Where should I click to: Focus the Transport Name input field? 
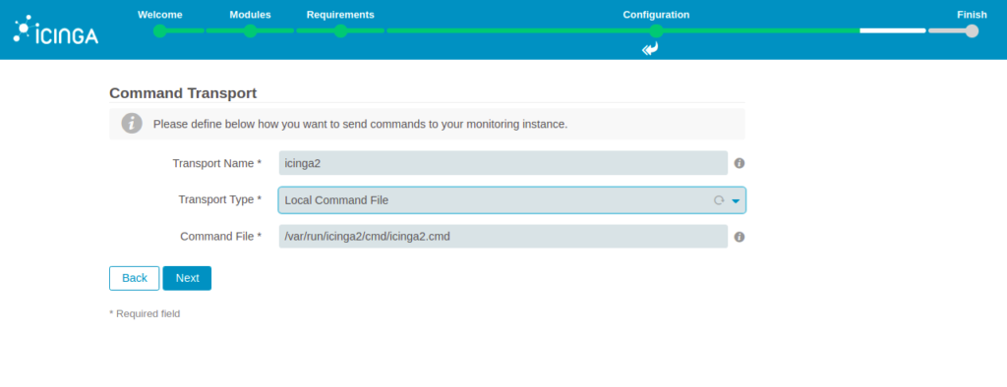(503, 163)
